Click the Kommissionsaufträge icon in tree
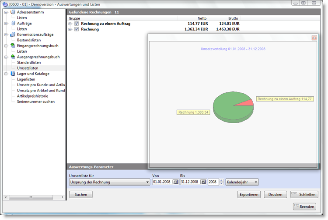 click(12, 34)
